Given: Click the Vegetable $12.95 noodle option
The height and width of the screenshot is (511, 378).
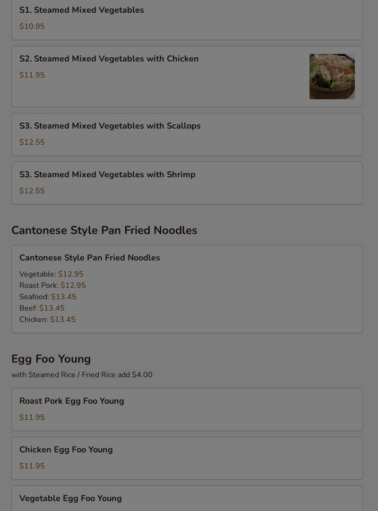Looking at the screenshot, I should pos(52,274).
